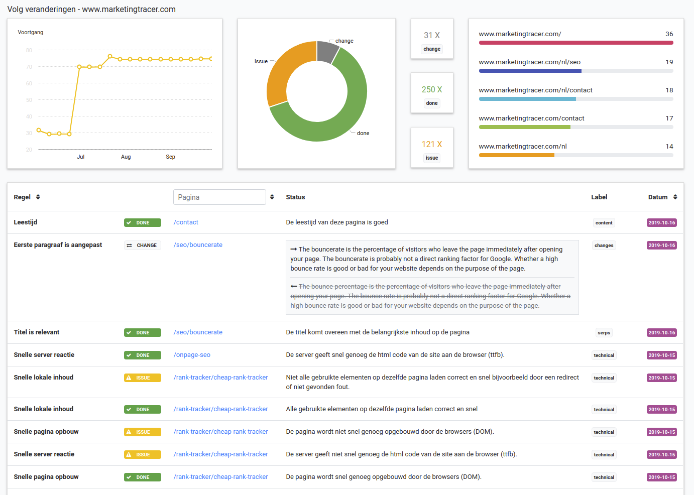The image size is (694, 495).
Task: Click ISSUE badge for first Snelle lokale inhoud
Action: pyautogui.click(x=143, y=378)
